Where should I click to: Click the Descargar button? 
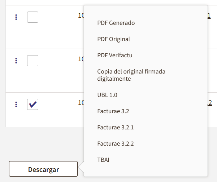(43, 169)
